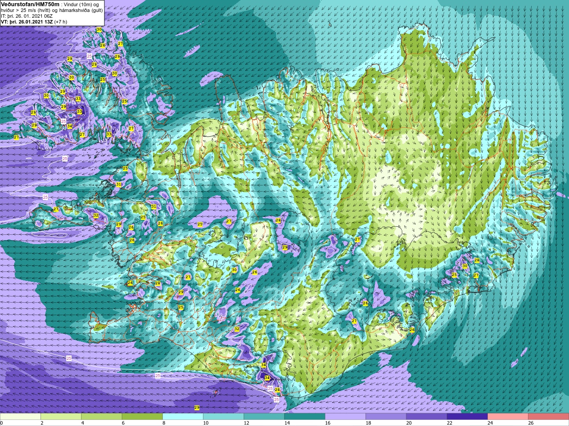Click the yellow gust label 30 in southeast Iceland

pos(465,266)
